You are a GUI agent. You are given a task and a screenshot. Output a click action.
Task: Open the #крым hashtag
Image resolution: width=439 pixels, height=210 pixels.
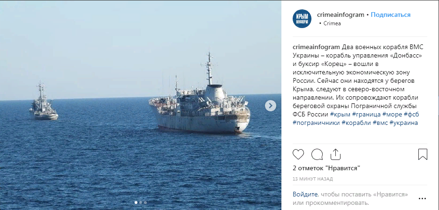340,114
